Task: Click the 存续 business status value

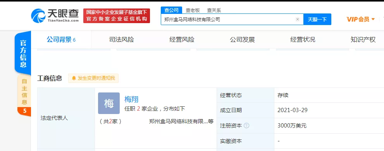Action: tap(283, 95)
